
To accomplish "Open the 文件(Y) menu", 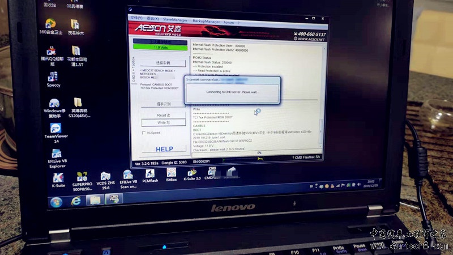I will (136, 18).
